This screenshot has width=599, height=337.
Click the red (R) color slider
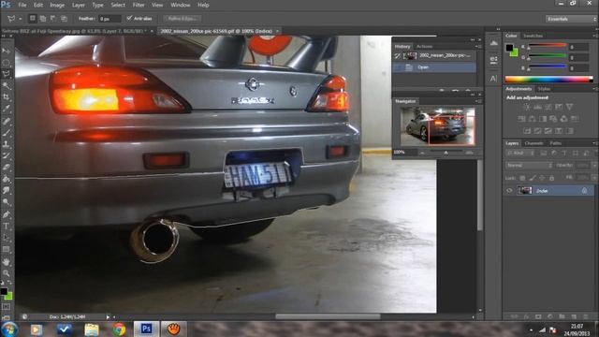[x=547, y=47]
